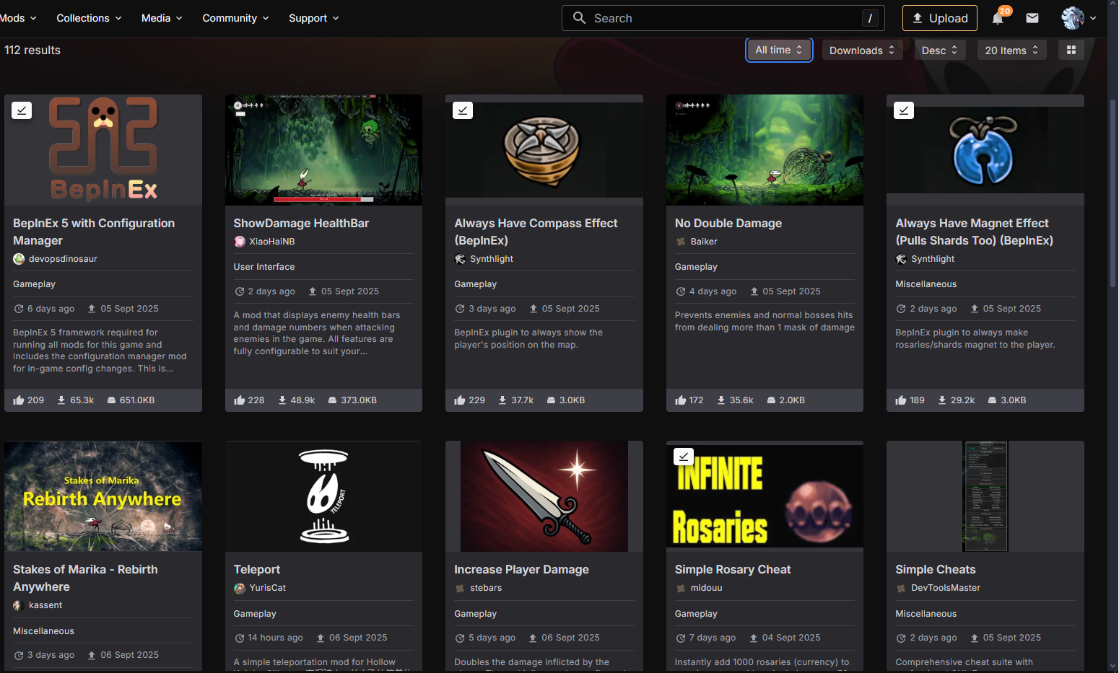Click Baiker author avatar

pos(681,242)
